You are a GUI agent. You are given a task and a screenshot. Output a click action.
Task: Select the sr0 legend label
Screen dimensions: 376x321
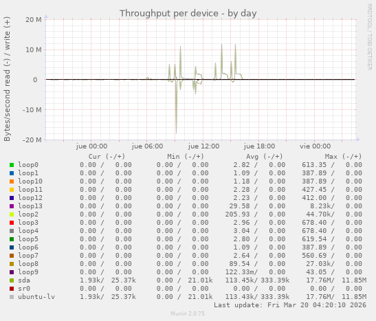click(24, 289)
